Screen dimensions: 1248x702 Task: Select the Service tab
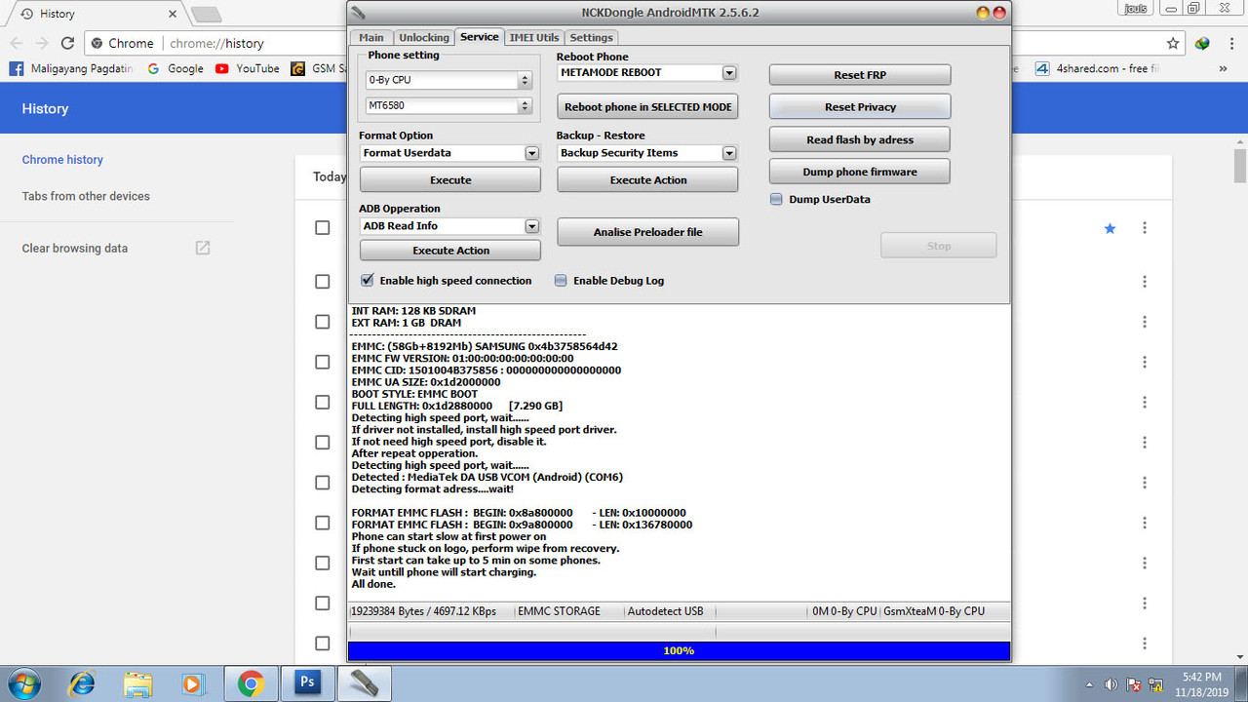tap(480, 37)
